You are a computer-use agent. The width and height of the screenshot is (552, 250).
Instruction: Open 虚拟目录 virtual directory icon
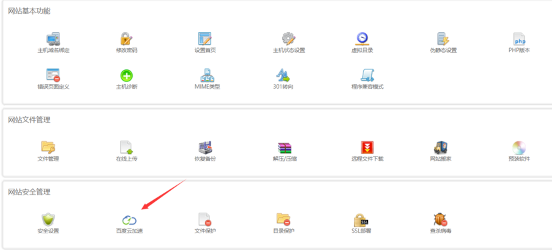pos(361,39)
